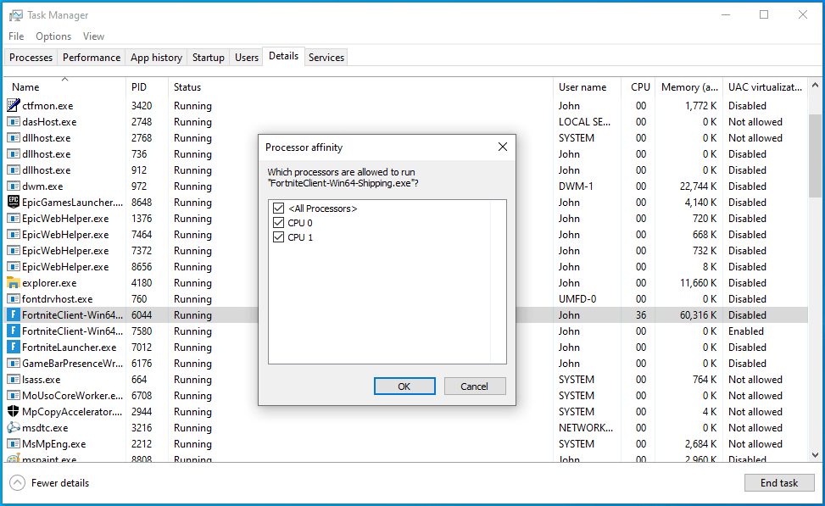Click the EpicWebHelper icon for PID 8656
This screenshot has width=825, height=506.
14,267
